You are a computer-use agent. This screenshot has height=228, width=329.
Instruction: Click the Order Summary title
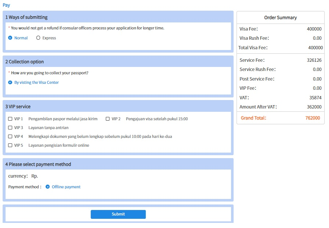pos(281,18)
